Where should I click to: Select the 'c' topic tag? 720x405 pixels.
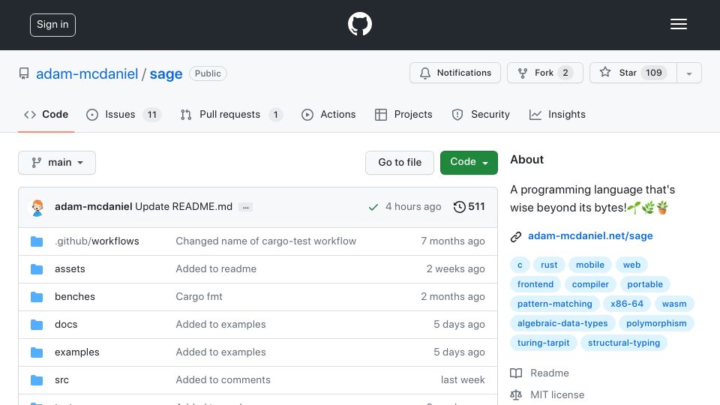[x=520, y=265]
